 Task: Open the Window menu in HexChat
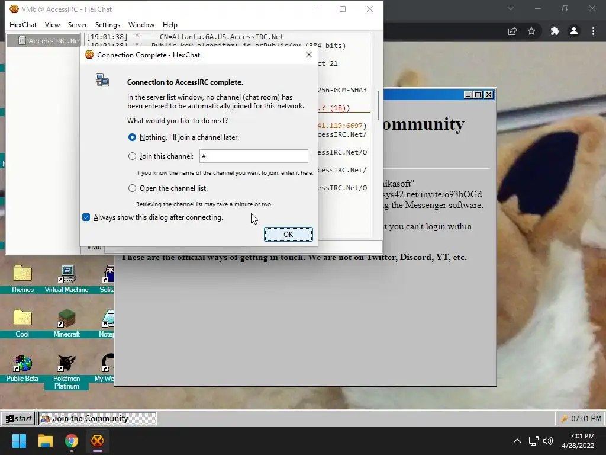click(141, 25)
